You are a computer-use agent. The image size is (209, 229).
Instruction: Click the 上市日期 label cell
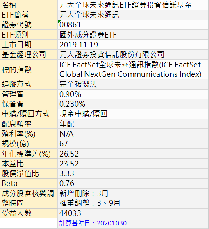pyautogui.click(x=29, y=45)
